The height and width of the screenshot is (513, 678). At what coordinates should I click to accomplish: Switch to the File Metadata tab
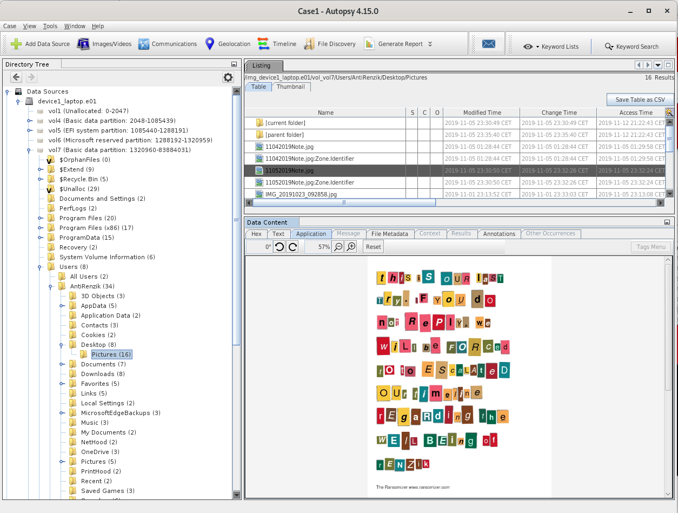(x=389, y=234)
